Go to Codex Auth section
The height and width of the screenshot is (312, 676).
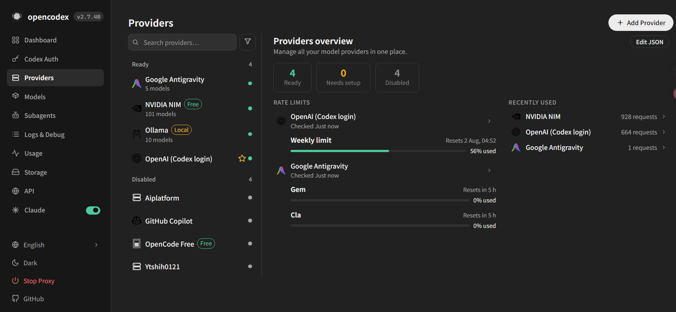tap(55, 59)
